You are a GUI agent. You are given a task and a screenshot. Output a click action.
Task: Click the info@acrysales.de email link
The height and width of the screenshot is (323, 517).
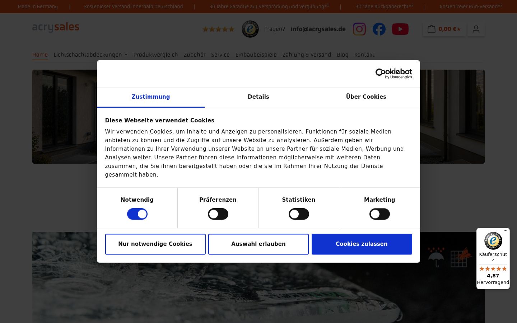[x=318, y=29]
